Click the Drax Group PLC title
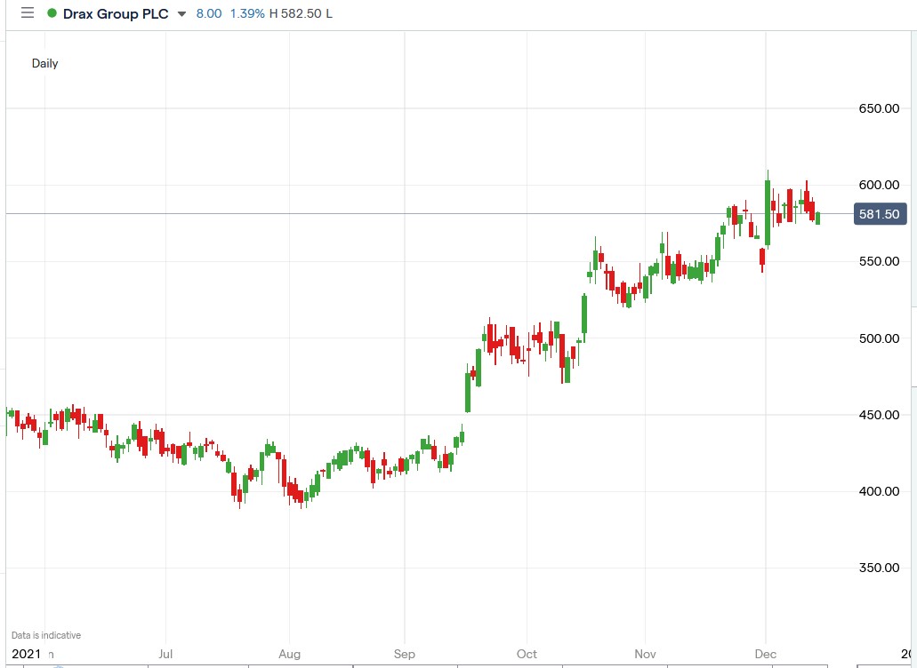This screenshot has height=668, width=917. click(x=117, y=13)
